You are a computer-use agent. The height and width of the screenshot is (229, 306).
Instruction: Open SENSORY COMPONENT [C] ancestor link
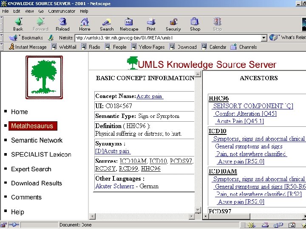pos(253,106)
